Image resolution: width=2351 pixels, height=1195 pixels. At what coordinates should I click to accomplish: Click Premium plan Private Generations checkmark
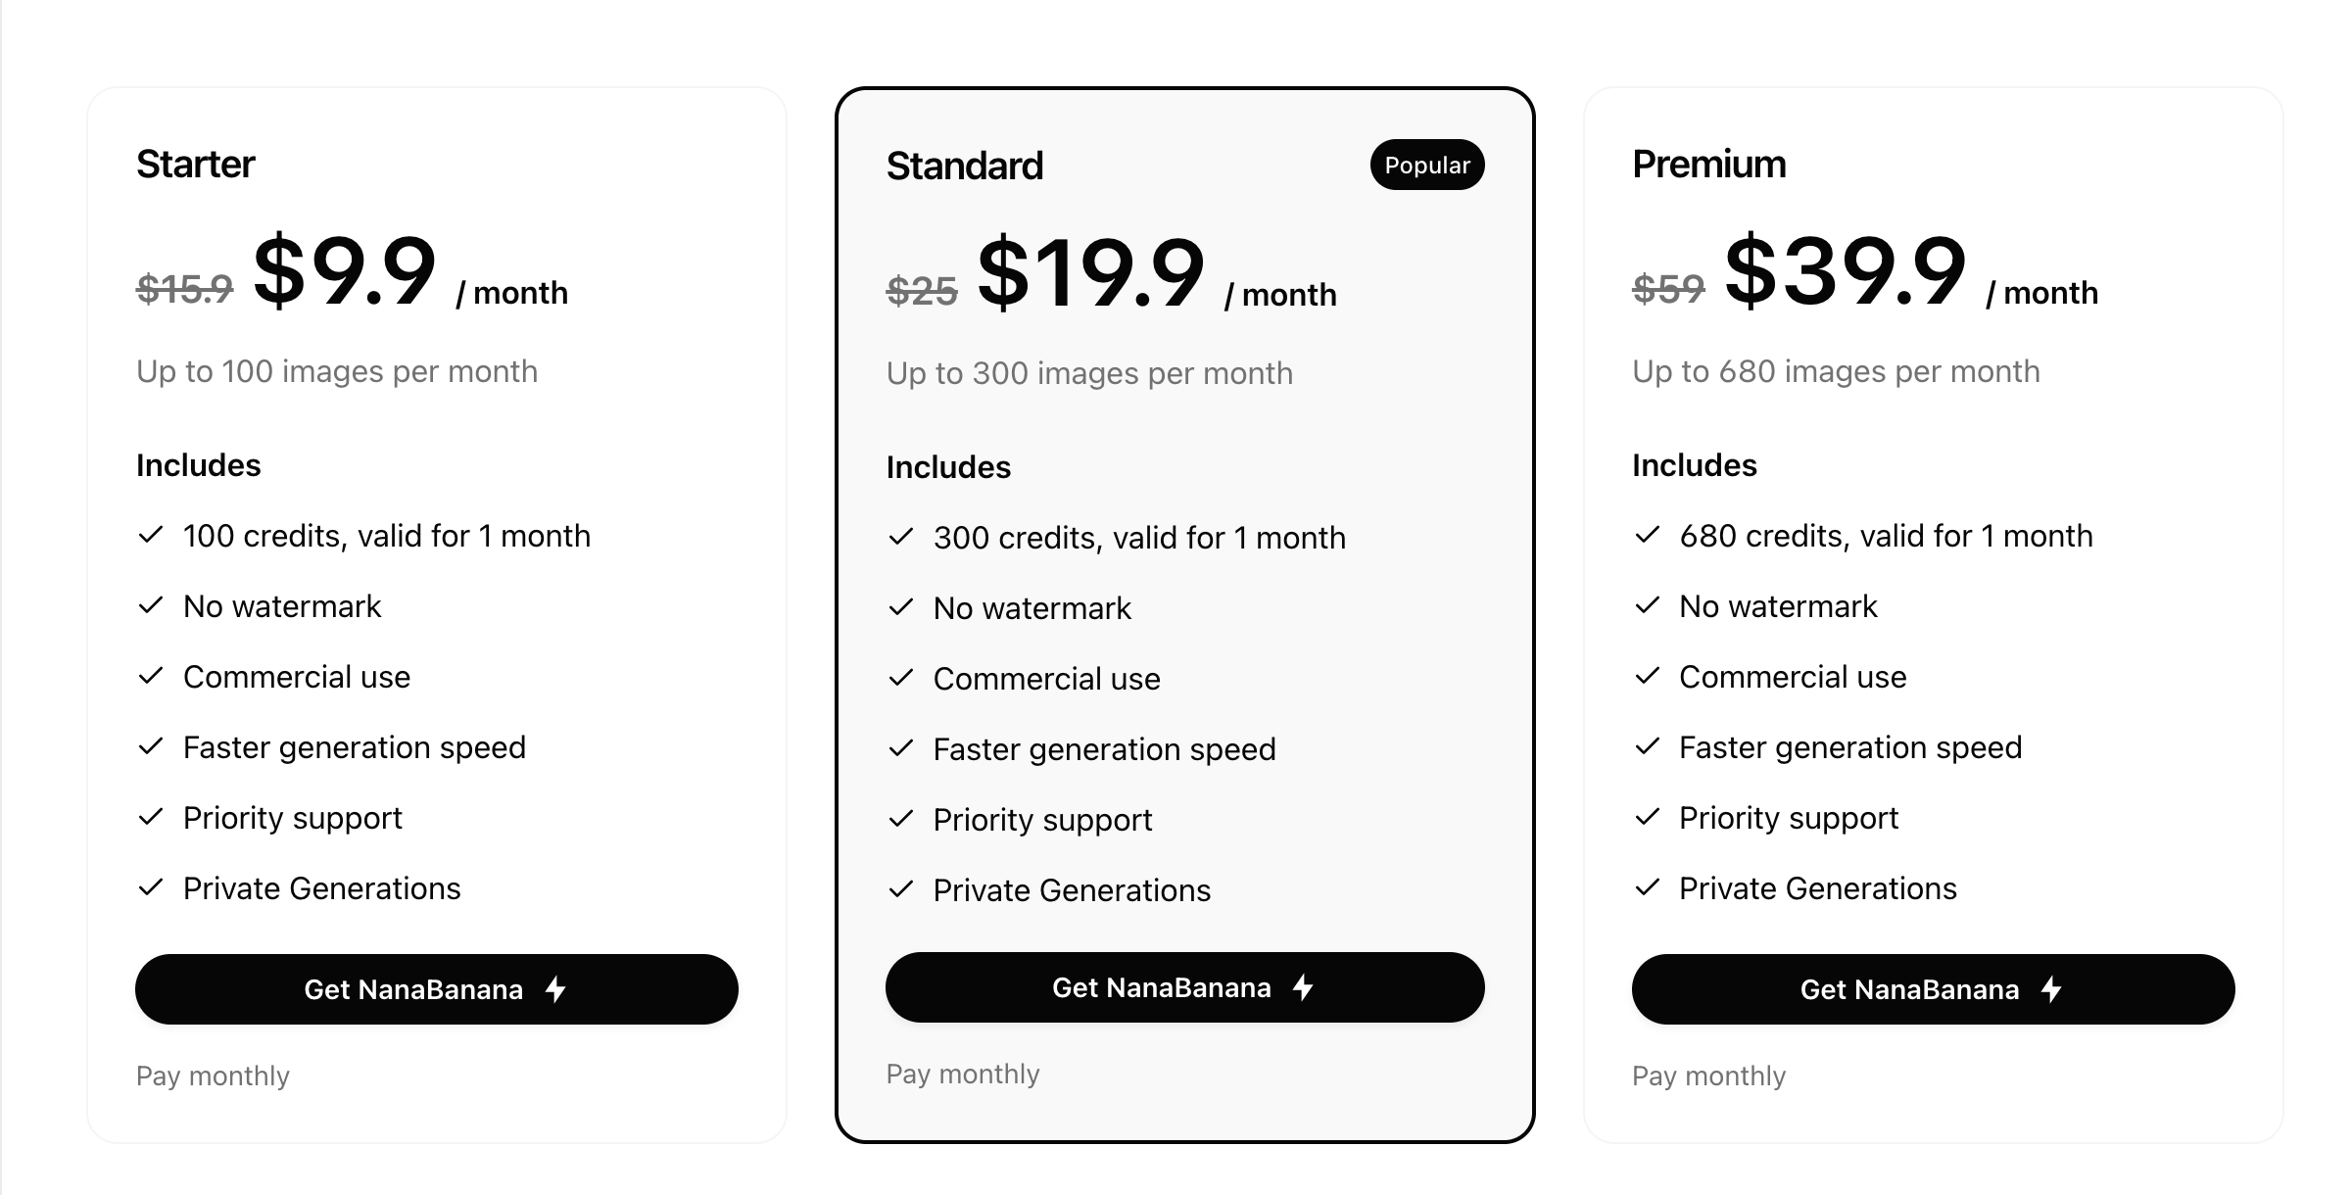[1648, 887]
